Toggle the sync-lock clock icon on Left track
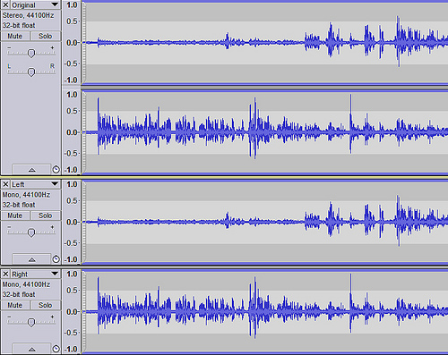Screen dimensions: 448x355 tap(56, 259)
